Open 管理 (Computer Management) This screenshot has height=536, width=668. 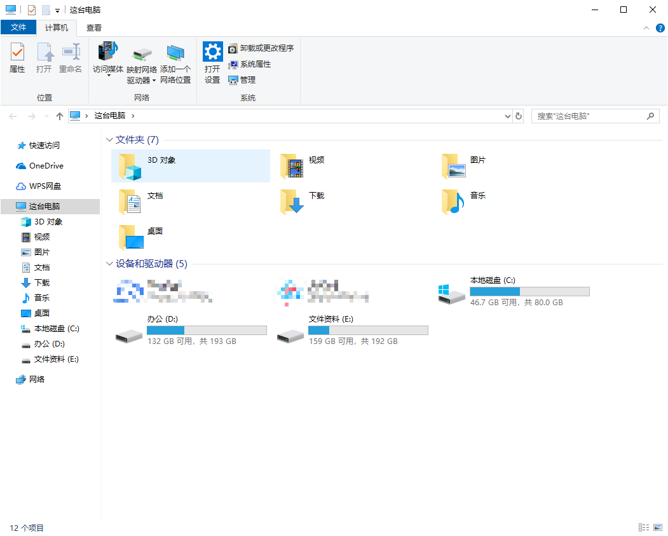[248, 79]
